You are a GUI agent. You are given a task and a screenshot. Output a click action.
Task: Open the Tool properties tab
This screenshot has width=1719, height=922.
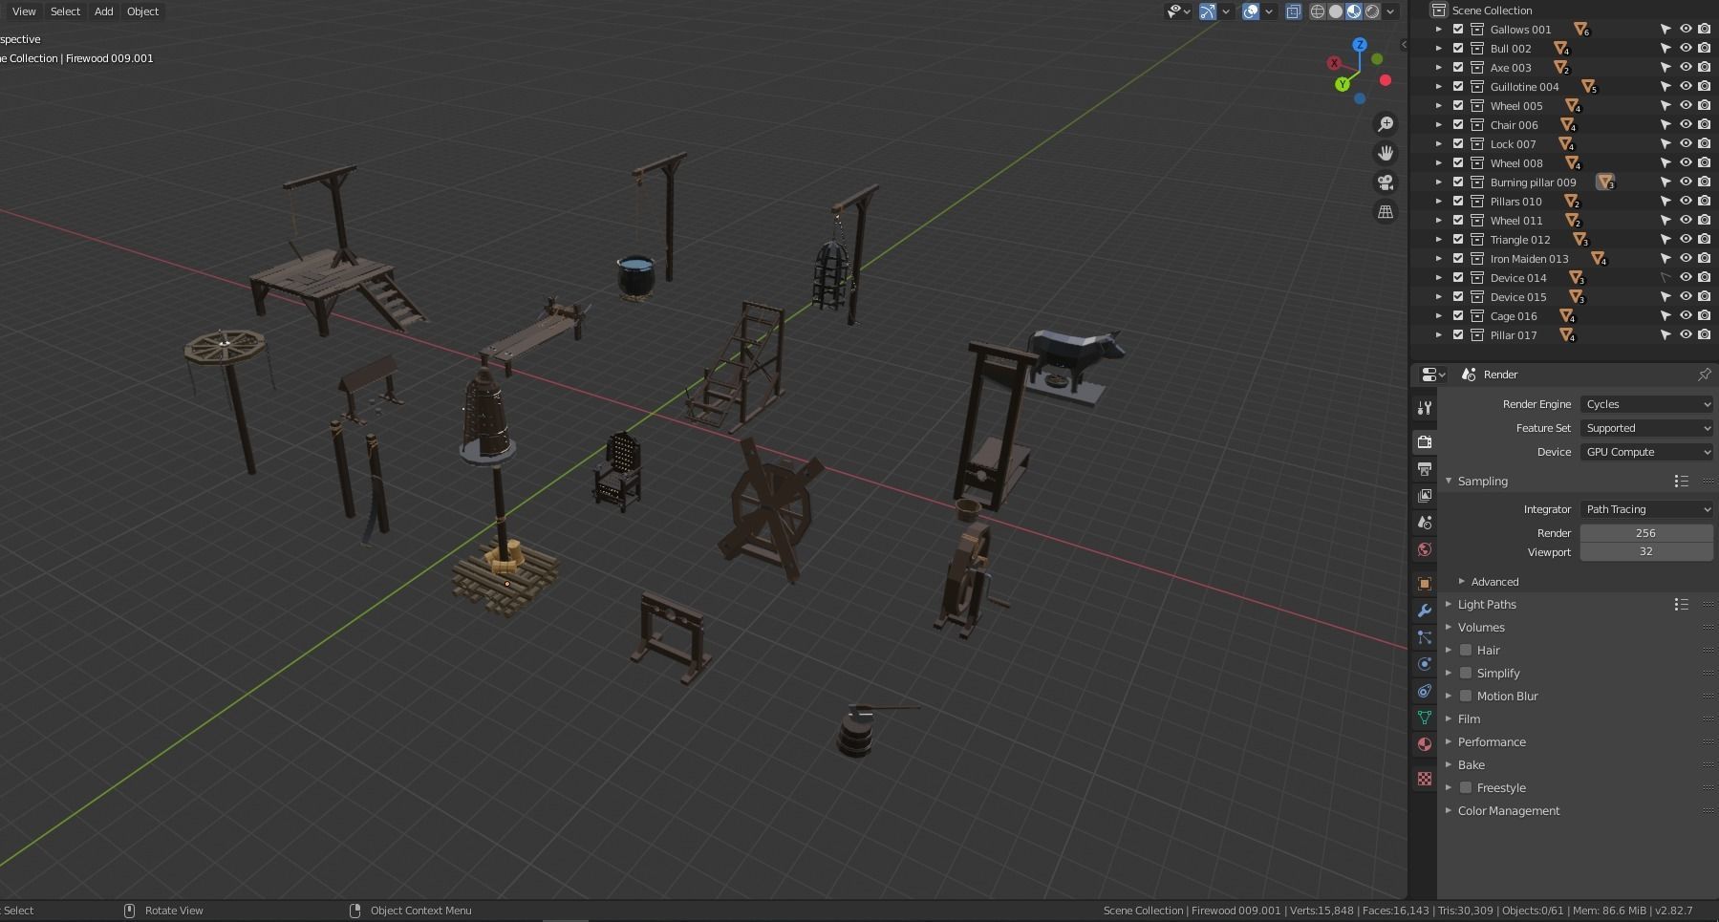pyautogui.click(x=1424, y=408)
